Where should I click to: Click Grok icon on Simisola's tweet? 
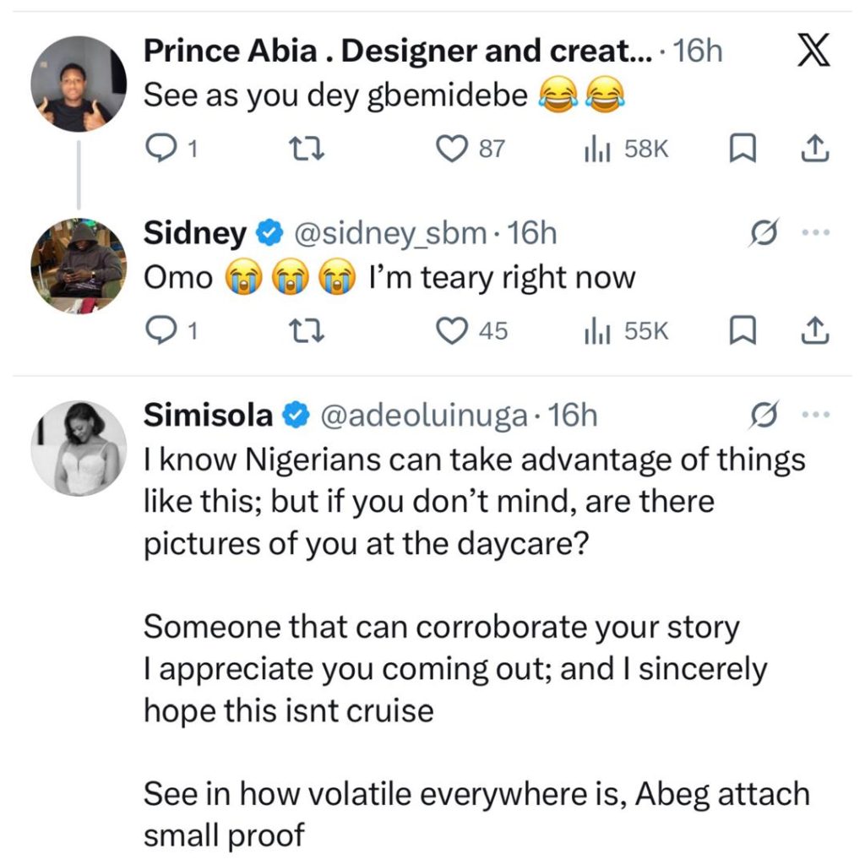[x=764, y=415]
